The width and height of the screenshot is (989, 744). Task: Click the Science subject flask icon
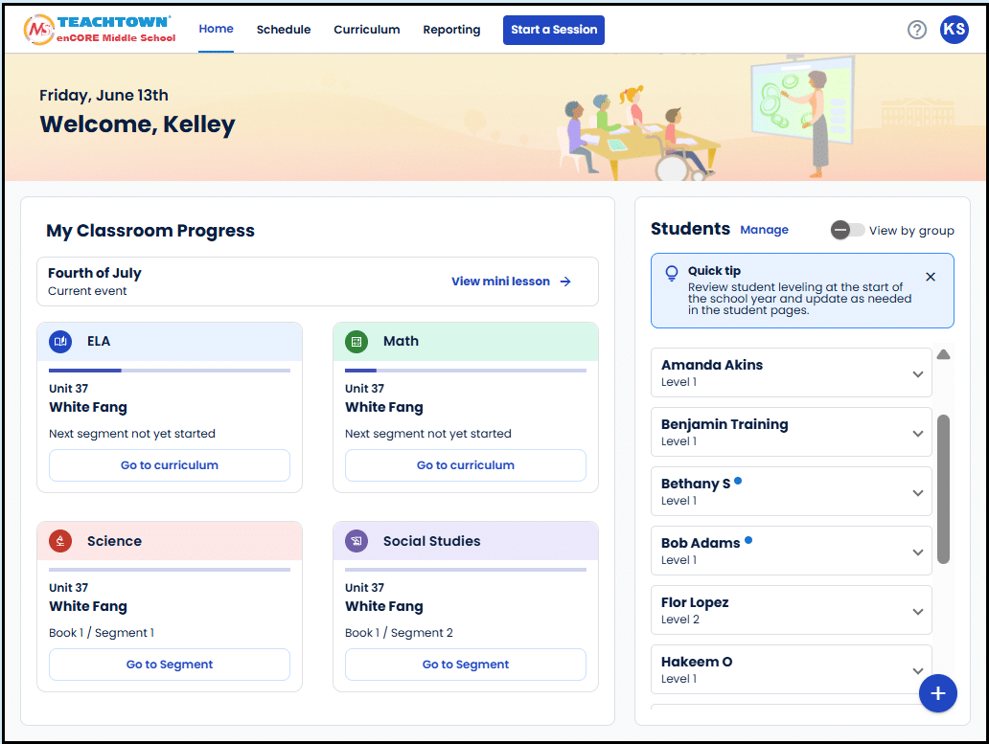click(x=60, y=541)
